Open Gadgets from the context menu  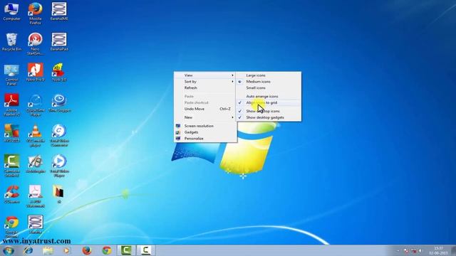coord(205,132)
